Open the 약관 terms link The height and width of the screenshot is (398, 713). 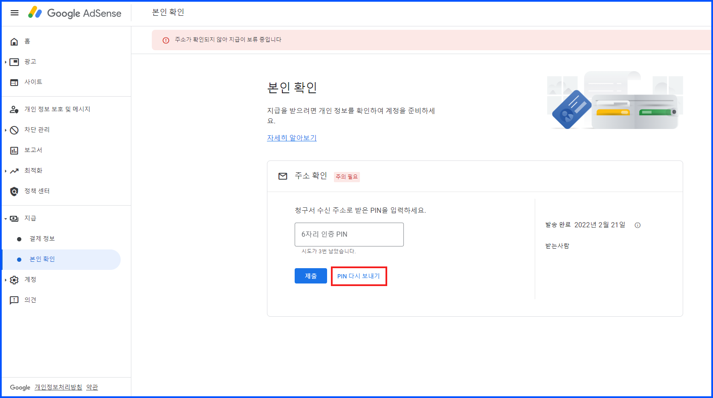coord(92,387)
